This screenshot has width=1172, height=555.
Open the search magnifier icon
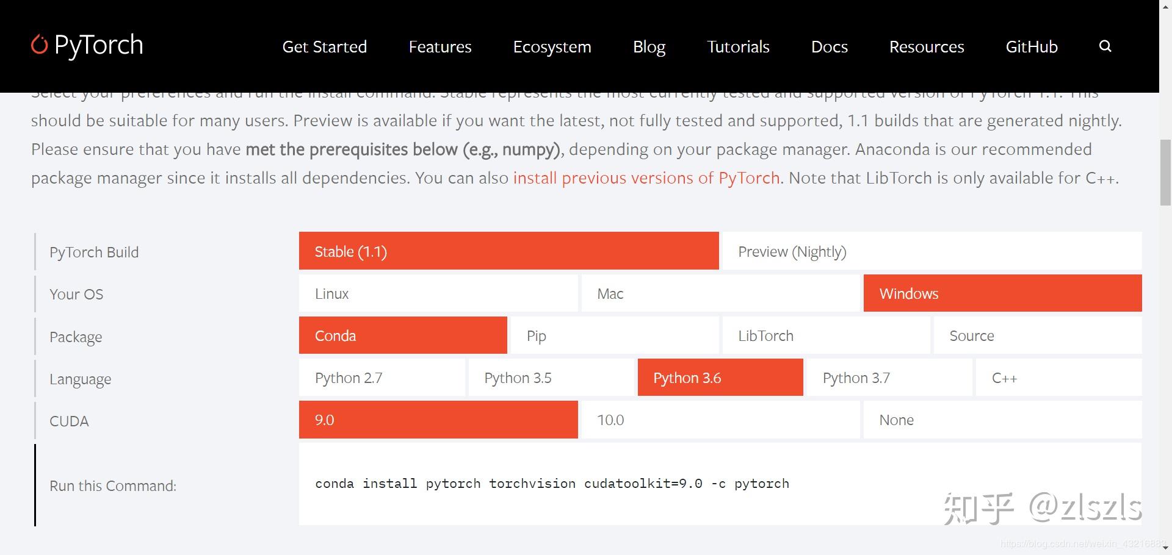coord(1105,46)
